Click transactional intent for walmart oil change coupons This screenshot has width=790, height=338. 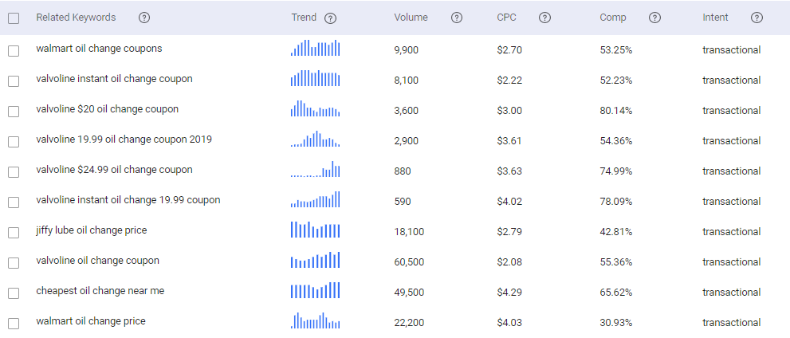(x=732, y=50)
